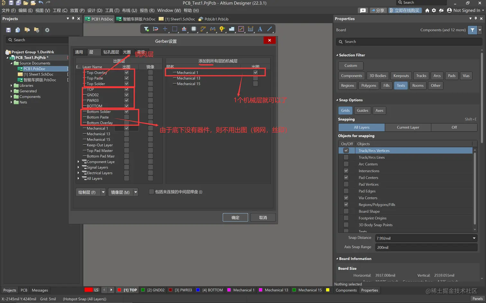Toggle plot checkbox for Top Paste
This screenshot has height=303, width=486.
pos(127,78)
